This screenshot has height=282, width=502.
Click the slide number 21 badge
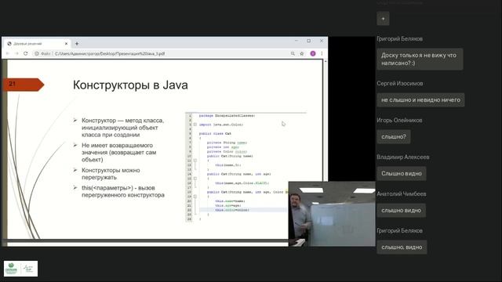(x=24, y=85)
